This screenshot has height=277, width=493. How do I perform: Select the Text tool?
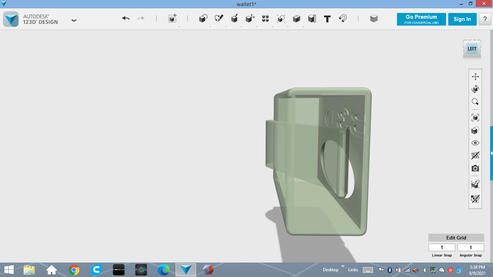(x=327, y=19)
